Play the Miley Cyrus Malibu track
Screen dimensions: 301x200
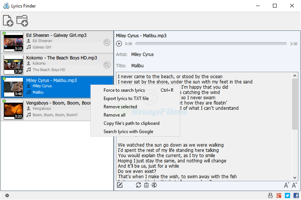coord(119,44)
